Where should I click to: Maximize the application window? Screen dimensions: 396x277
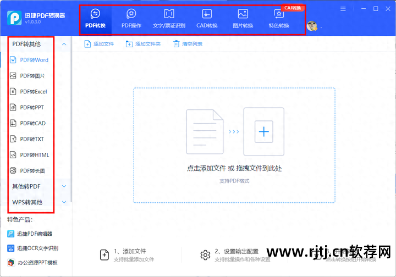[376, 9]
